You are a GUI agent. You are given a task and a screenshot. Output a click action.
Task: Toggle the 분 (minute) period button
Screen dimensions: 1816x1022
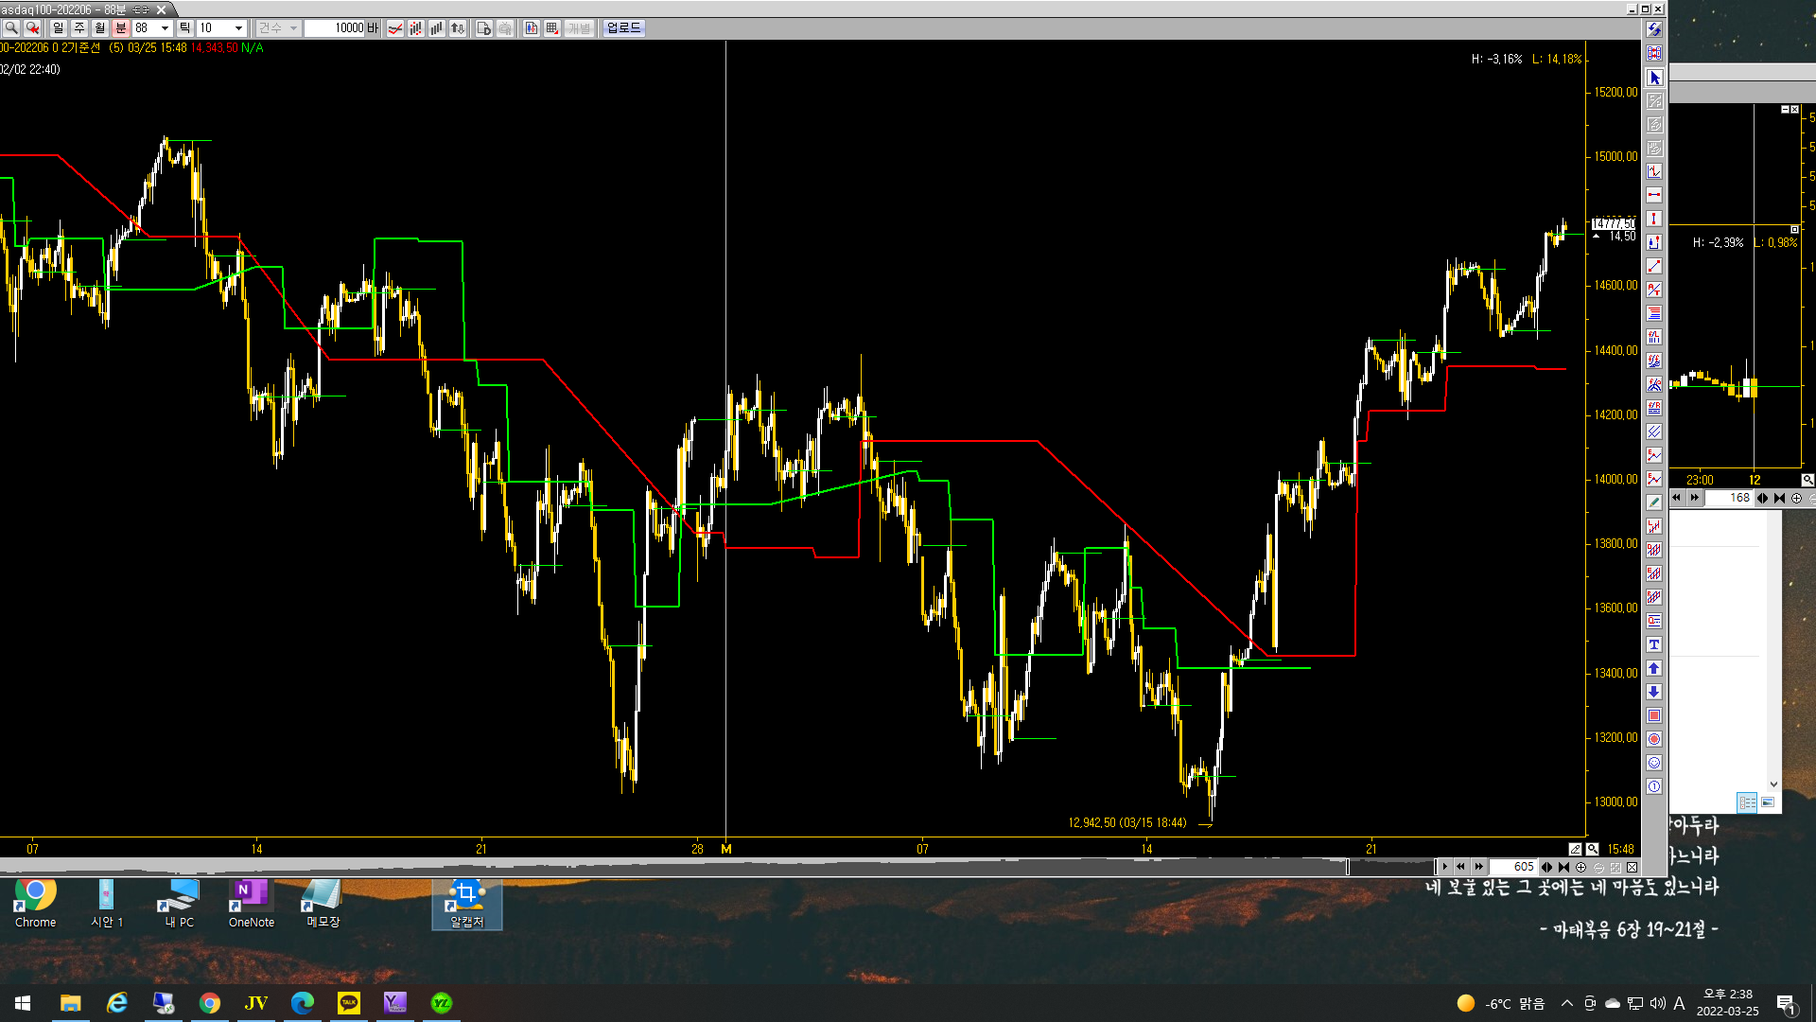(x=121, y=28)
